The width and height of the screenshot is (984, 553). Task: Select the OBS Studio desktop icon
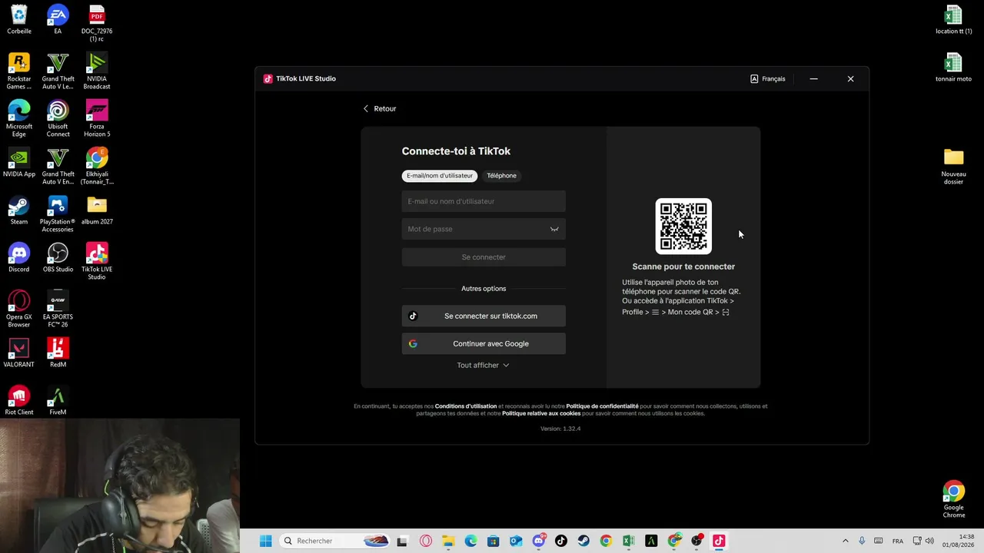(x=58, y=258)
